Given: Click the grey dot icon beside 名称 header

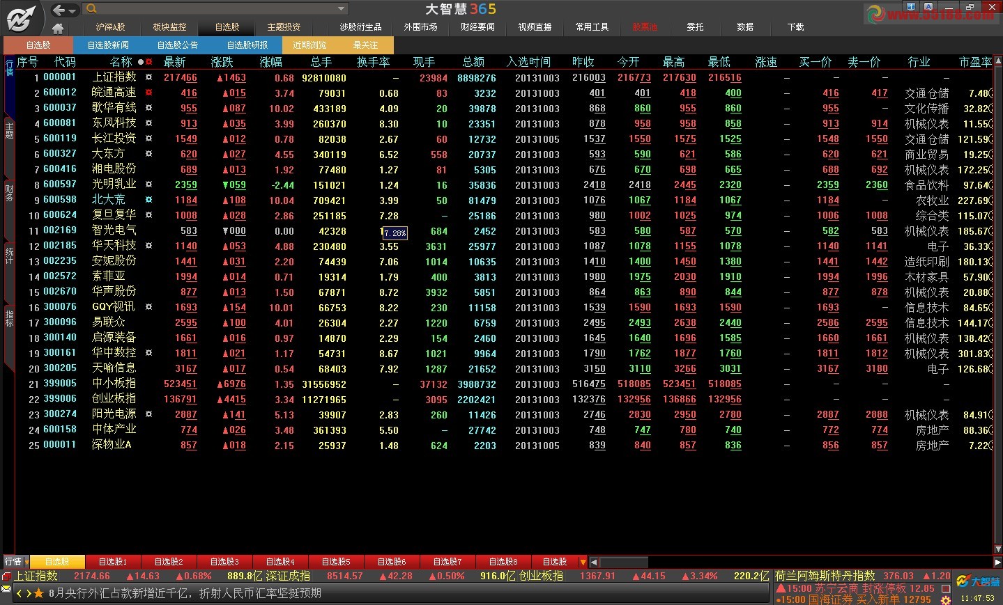Looking at the screenshot, I should click(x=141, y=62).
